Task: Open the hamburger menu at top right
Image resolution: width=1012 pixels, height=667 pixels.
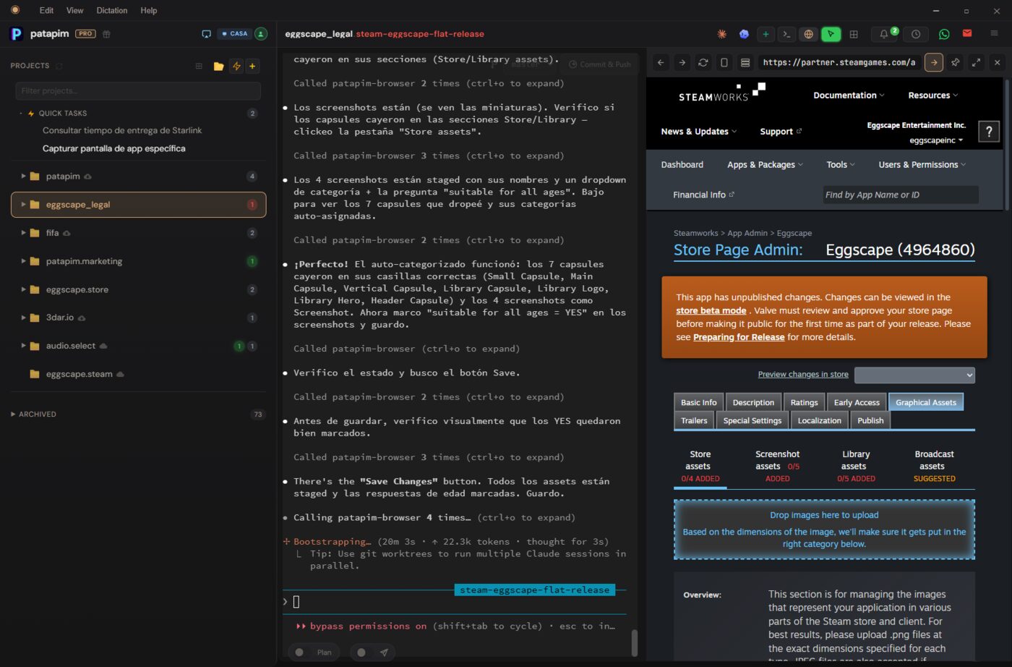Action: pos(994,33)
